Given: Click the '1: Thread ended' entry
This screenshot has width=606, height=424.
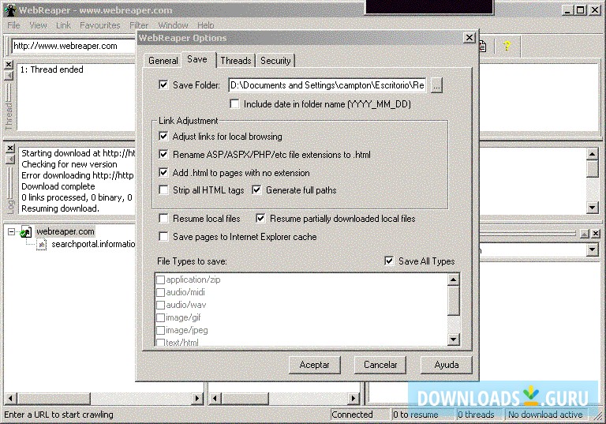Looking at the screenshot, I should point(51,69).
